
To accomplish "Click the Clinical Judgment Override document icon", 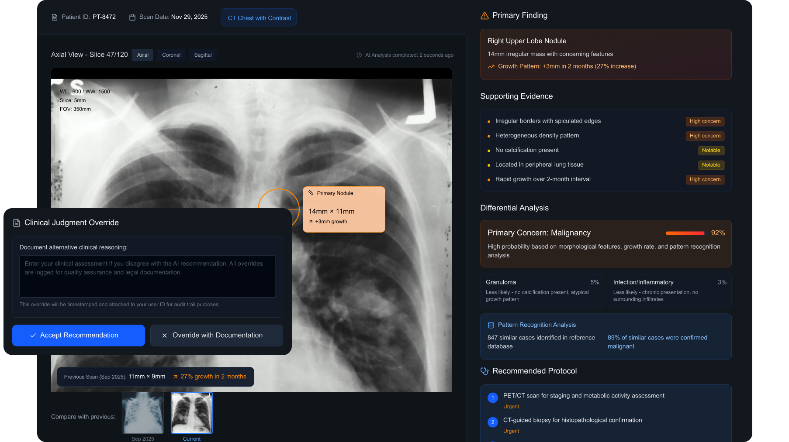I will tap(17, 223).
